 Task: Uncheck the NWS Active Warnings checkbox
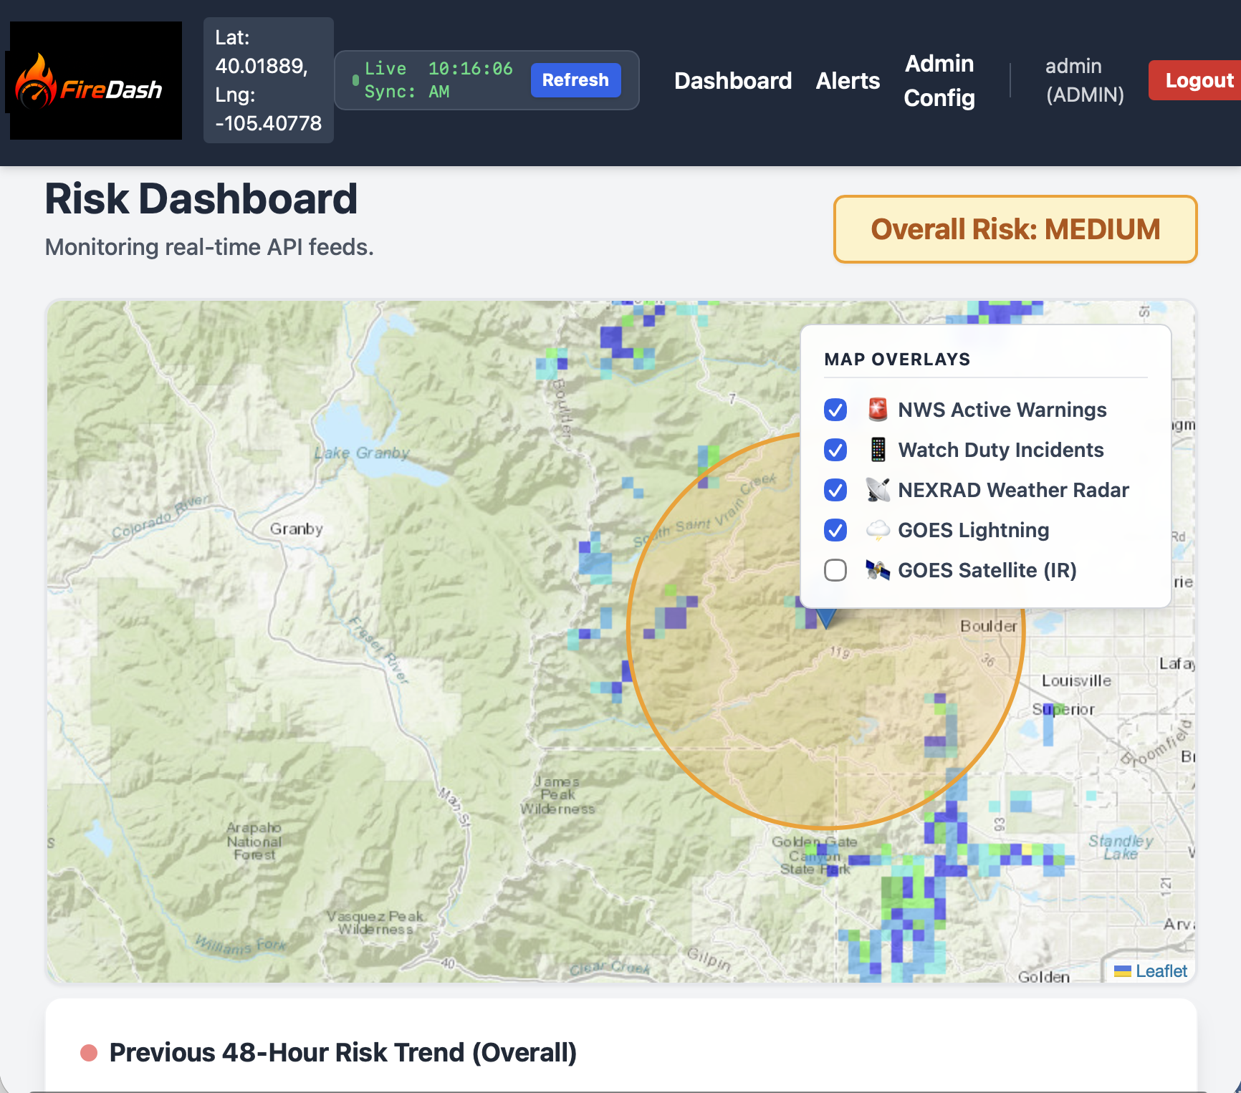(x=835, y=410)
